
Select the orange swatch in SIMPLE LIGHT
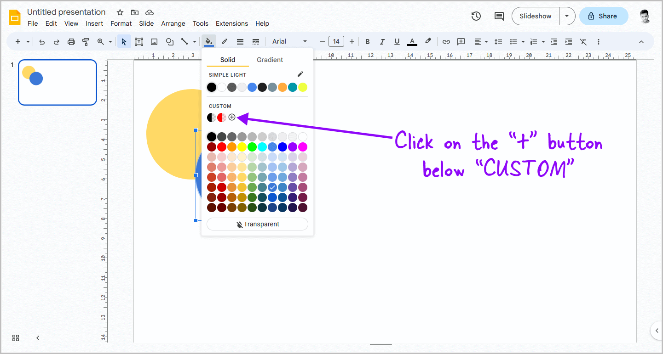282,87
